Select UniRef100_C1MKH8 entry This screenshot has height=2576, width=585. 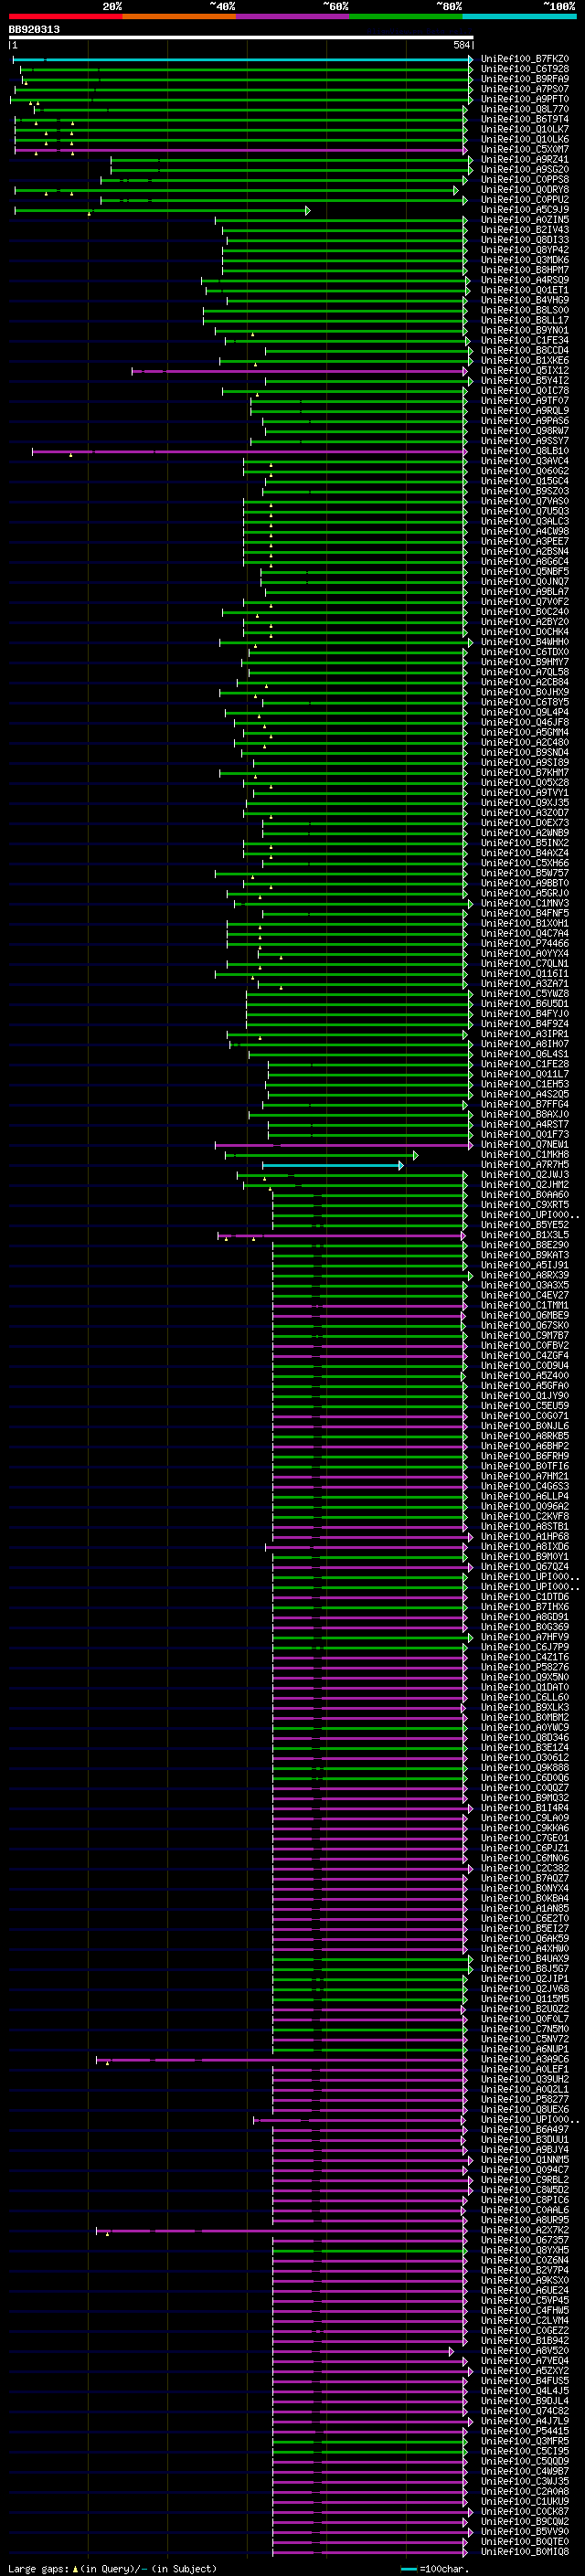click(525, 1154)
